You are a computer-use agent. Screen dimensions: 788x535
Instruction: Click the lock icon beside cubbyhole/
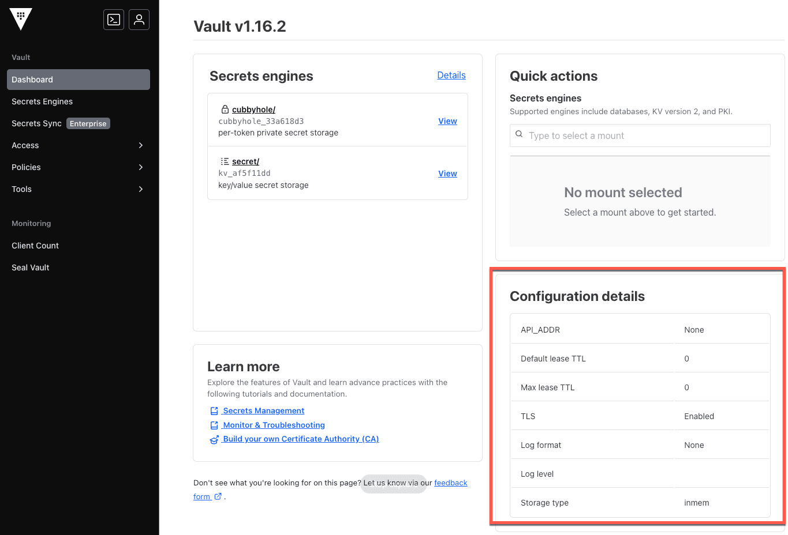click(x=225, y=109)
